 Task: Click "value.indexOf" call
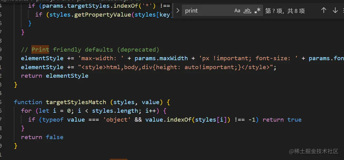[168, 119]
